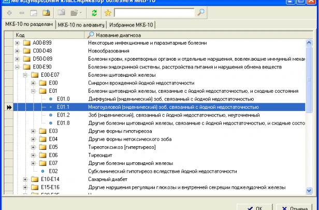Collapse the E01 tree node
319x210 pixels.
[33, 91]
